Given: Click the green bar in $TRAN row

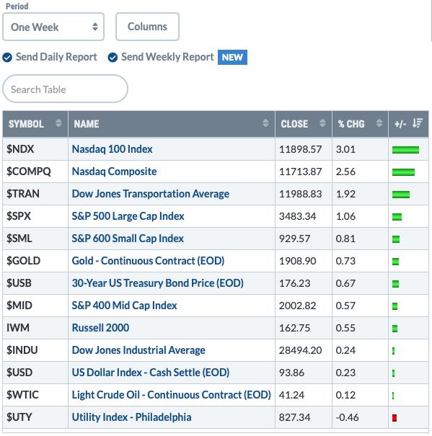Looking at the screenshot, I should tap(401, 195).
